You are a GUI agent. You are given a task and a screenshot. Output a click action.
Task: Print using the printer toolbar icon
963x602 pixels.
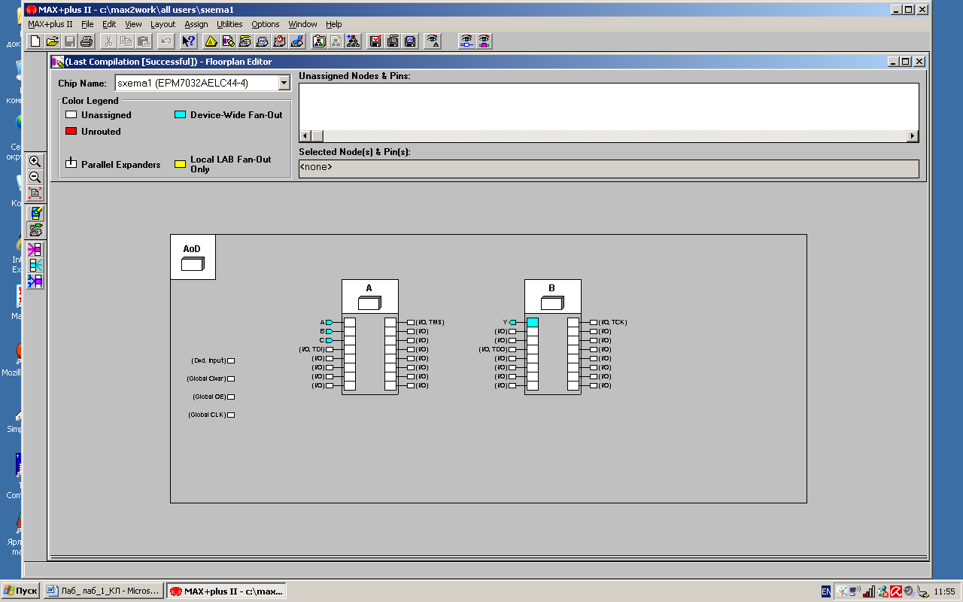coord(87,41)
